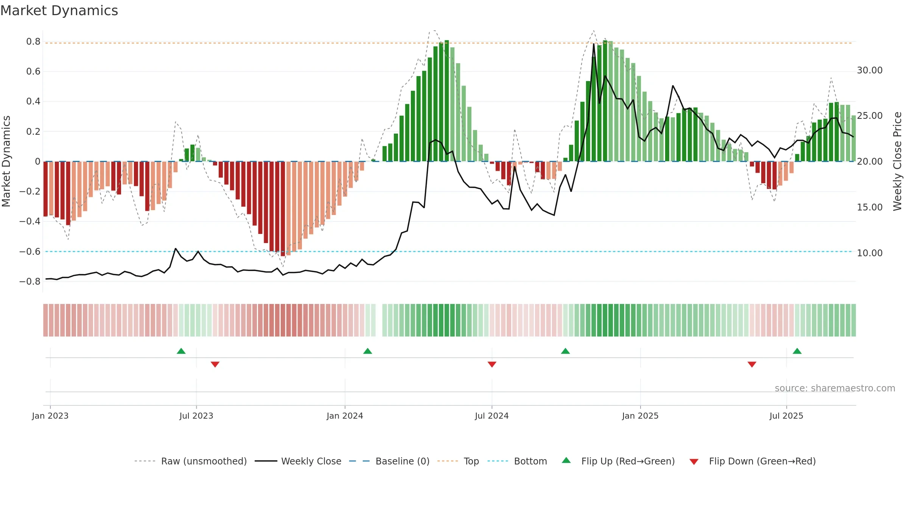Select the flip-down marker after Jul 2023

215,364
